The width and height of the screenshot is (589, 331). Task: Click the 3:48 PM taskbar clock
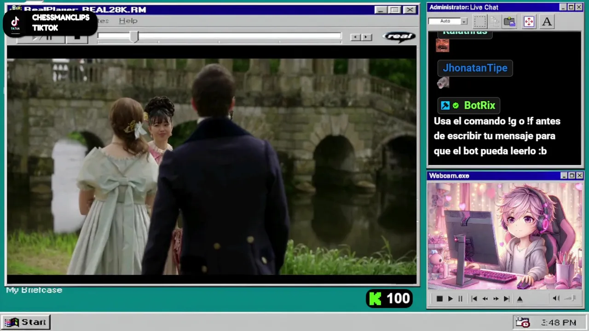559,323
